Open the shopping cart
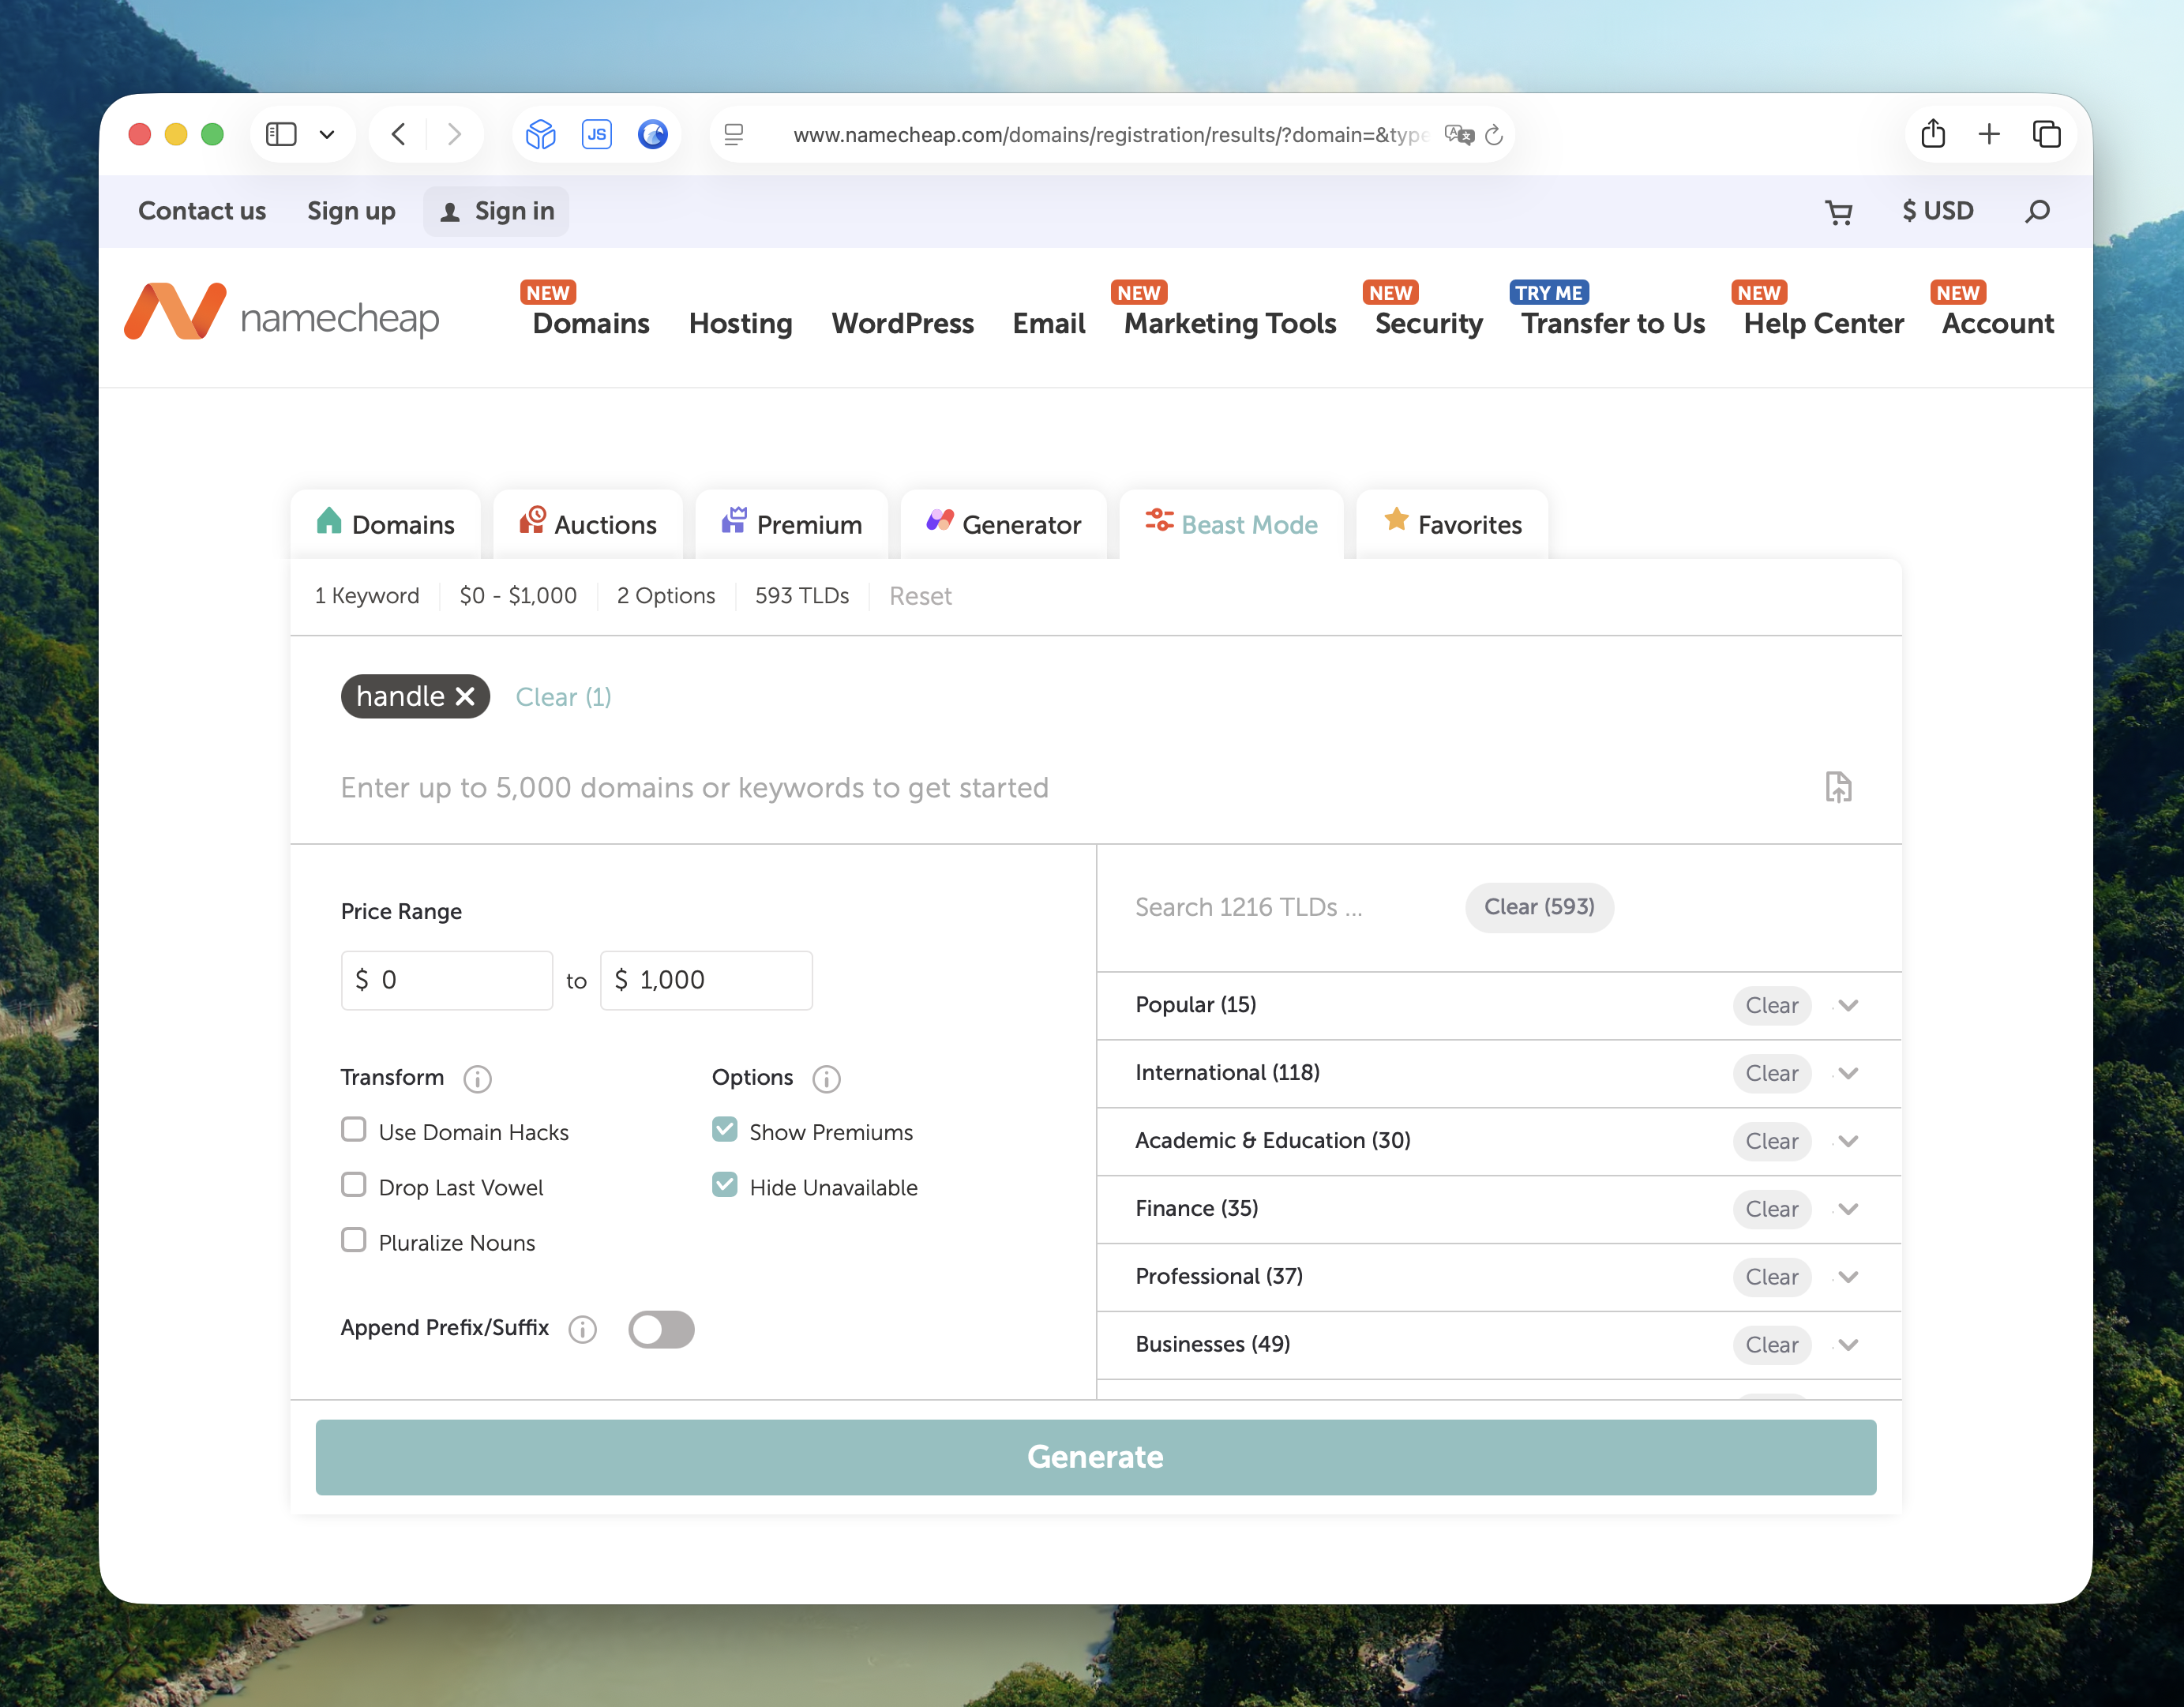Viewport: 2184px width, 1707px height. pos(1840,211)
